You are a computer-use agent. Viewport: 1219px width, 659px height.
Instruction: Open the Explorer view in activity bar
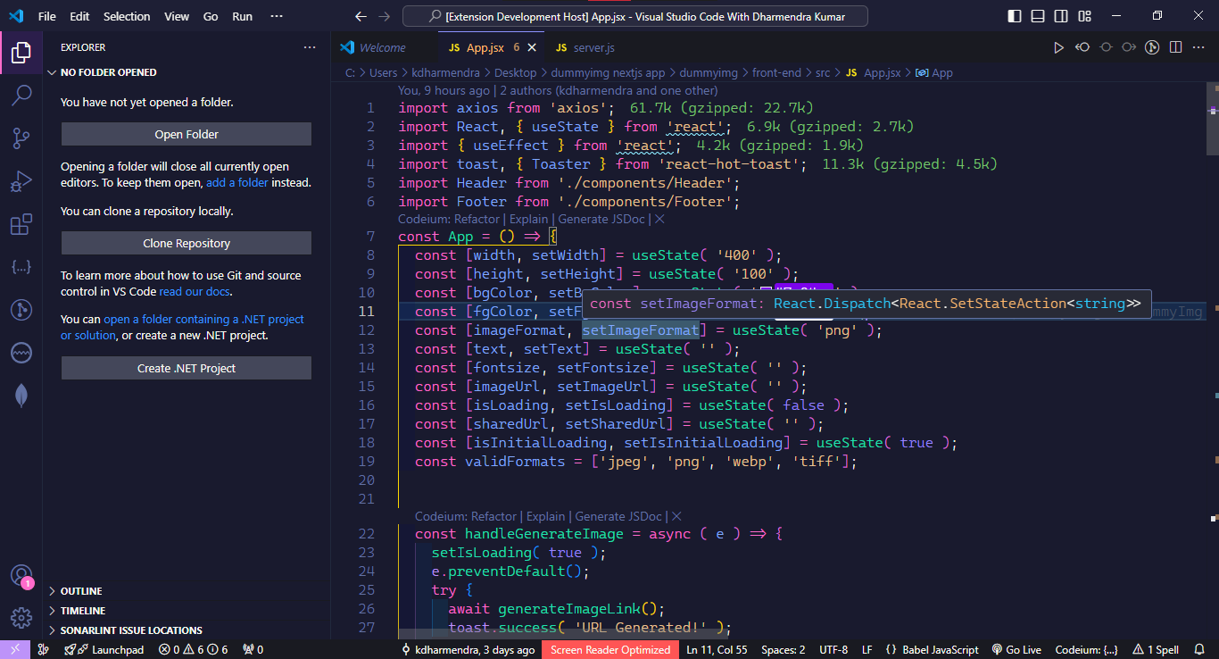[x=21, y=54]
